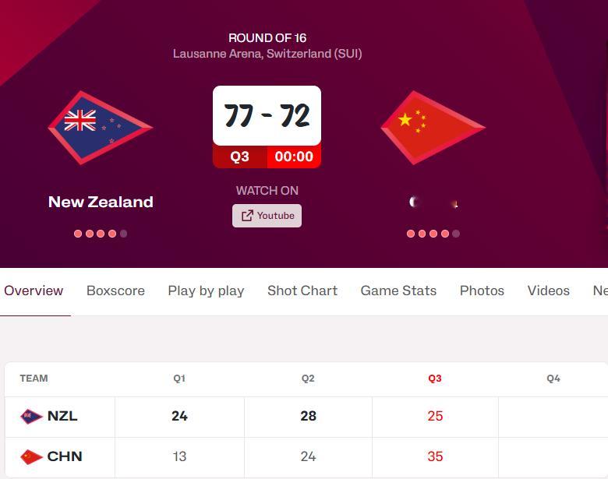Screen dimensions: 608x479
Task: Open the Photos tab
Action: (482, 291)
